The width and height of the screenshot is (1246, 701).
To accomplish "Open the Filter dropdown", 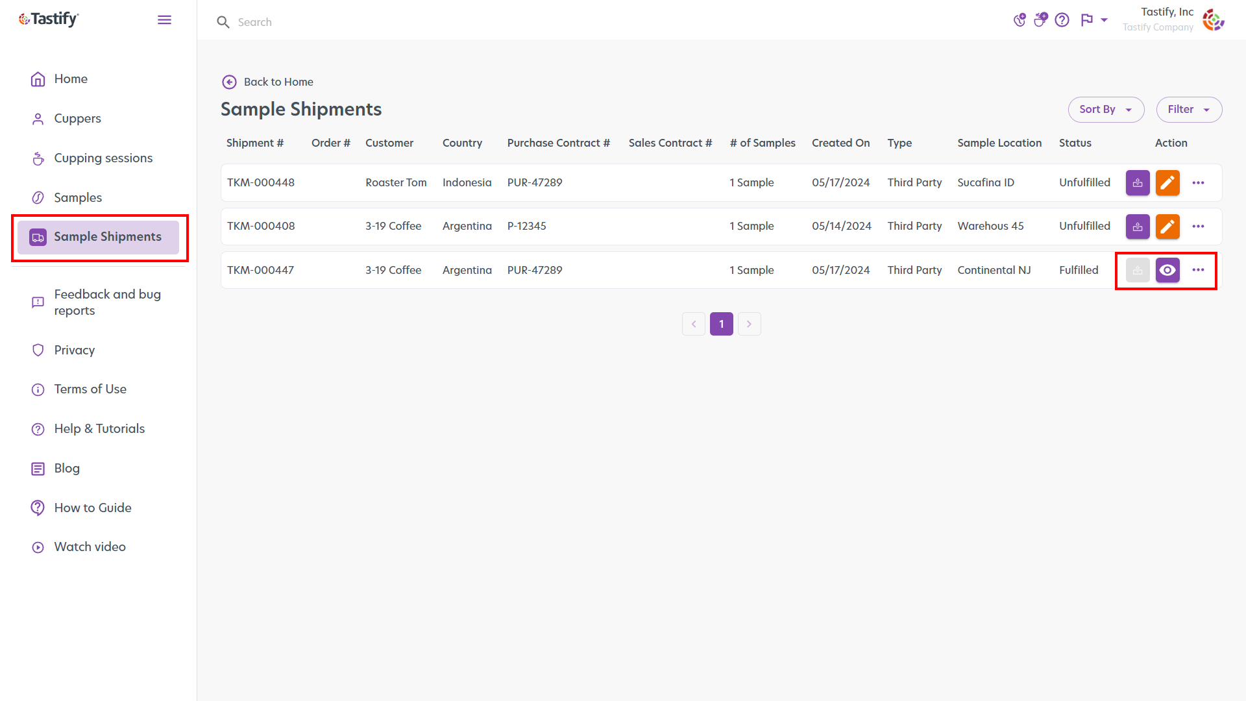I will (1189, 110).
